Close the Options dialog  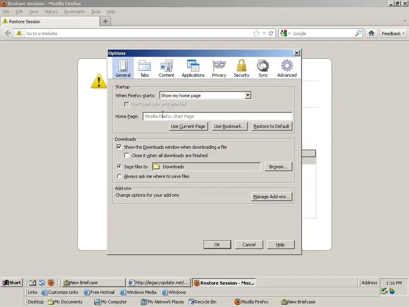pos(297,53)
